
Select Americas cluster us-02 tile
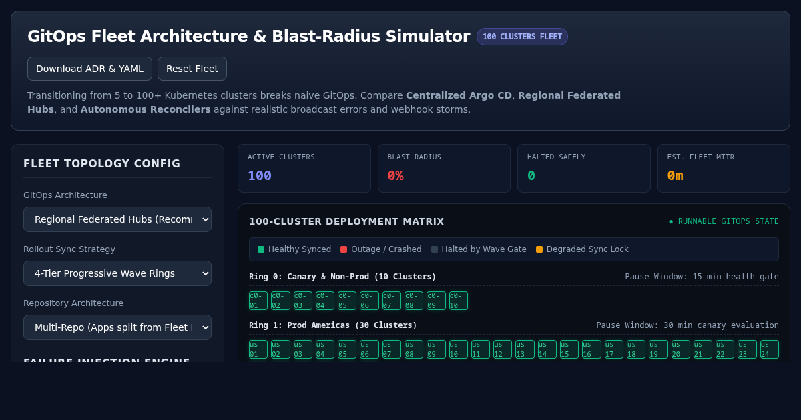coord(280,349)
